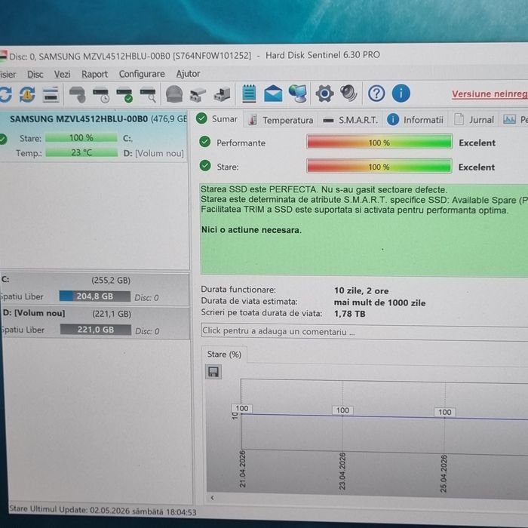Click the refresh disk status icon
Screen dimensions: 528x528
click(5, 94)
